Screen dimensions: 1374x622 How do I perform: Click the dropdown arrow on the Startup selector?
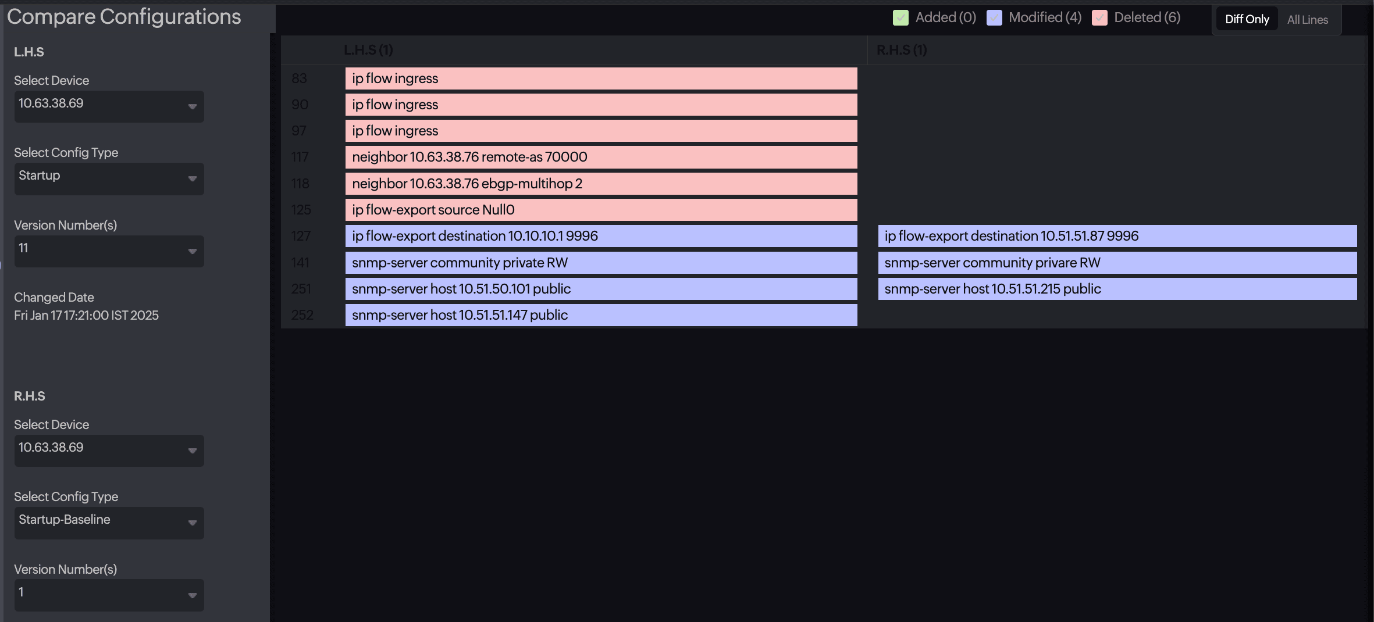coord(194,179)
